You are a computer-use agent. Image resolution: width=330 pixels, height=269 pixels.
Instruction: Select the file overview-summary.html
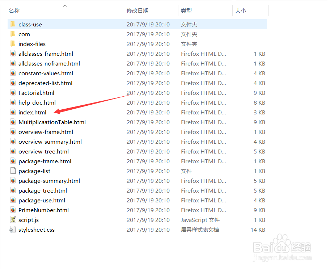50,142
